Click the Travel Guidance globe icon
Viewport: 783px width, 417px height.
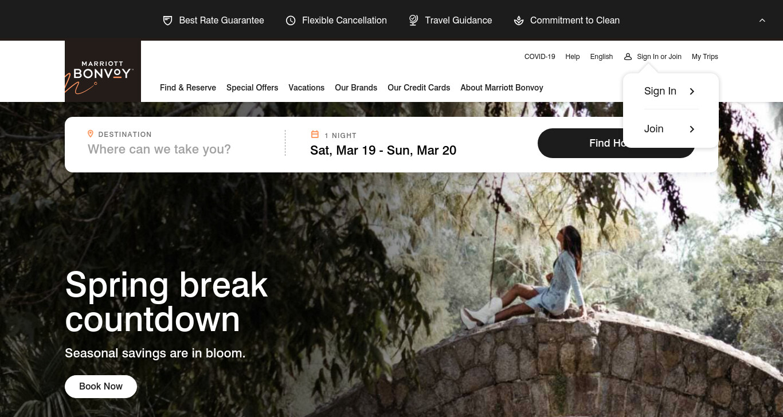coord(413,21)
